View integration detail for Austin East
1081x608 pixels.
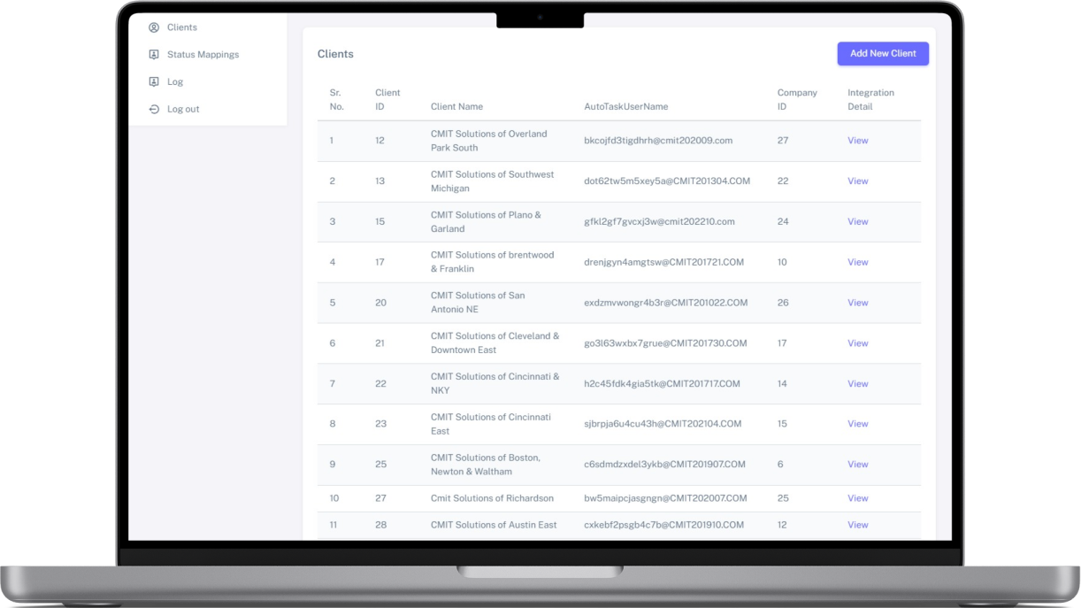pyautogui.click(x=858, y=525)
